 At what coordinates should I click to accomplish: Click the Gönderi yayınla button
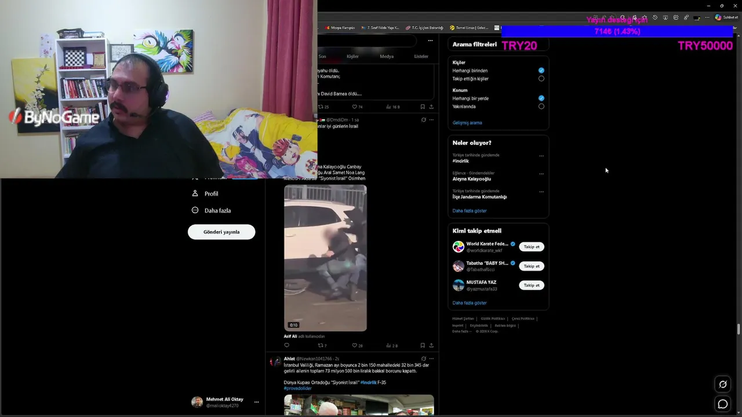[x=221, y=232]
